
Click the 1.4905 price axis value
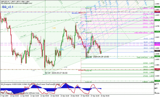click(x=157, y=4)
